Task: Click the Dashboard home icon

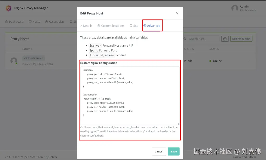Action: pos(6,22)
